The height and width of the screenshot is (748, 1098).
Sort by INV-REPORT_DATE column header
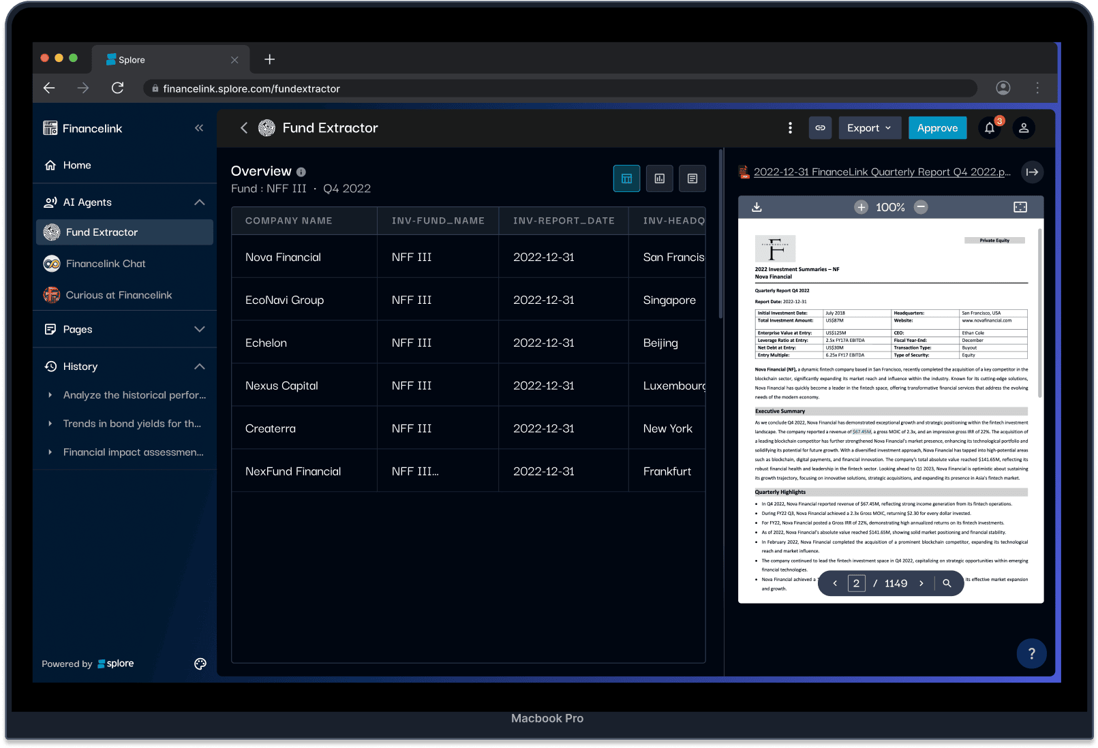pos(564,221)
